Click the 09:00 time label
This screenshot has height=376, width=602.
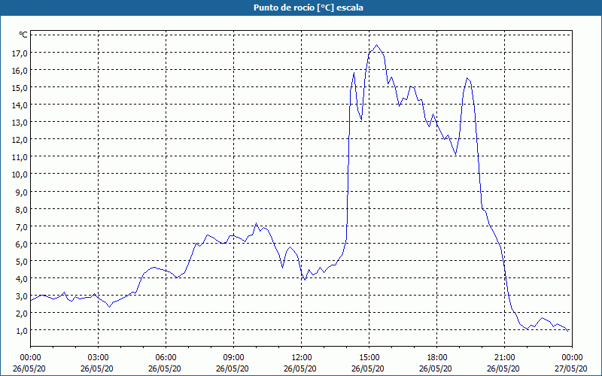(233, 358)
